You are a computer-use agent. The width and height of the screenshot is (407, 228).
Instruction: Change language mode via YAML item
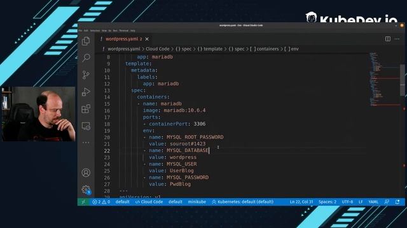tap(373, 202)
